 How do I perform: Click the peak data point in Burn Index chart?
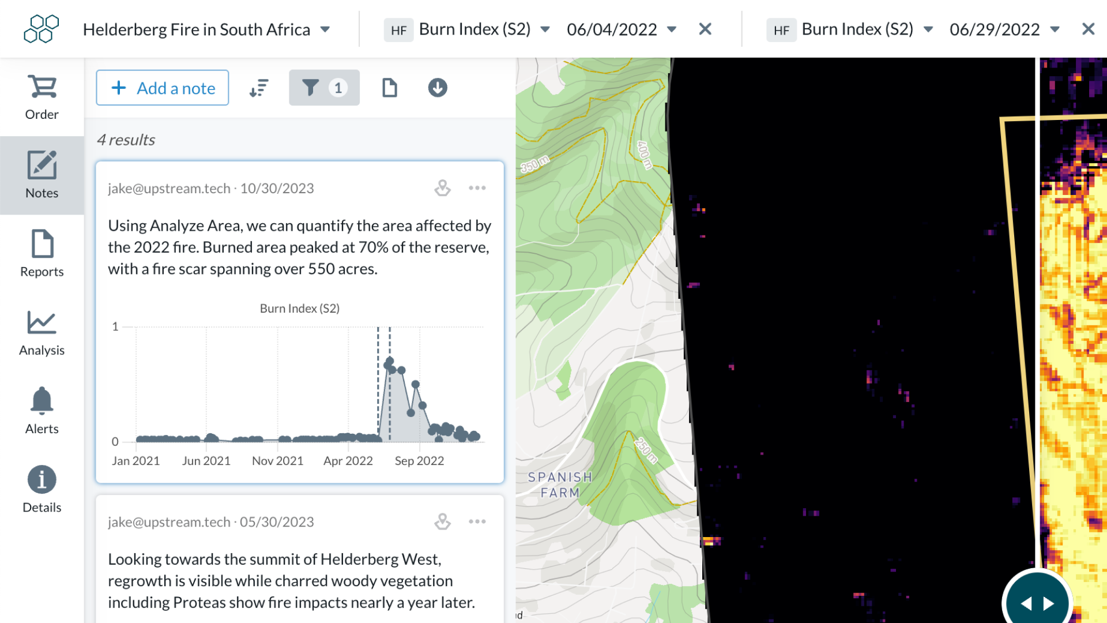pyautogui.click(x=389, y=361)
